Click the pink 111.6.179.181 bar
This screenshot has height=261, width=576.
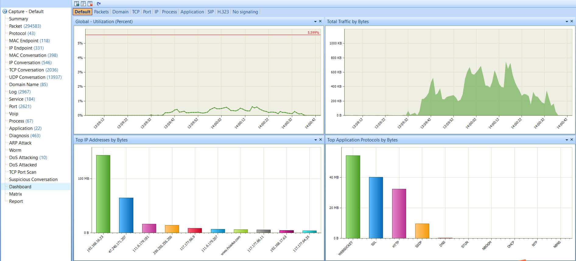pos(149,228)
